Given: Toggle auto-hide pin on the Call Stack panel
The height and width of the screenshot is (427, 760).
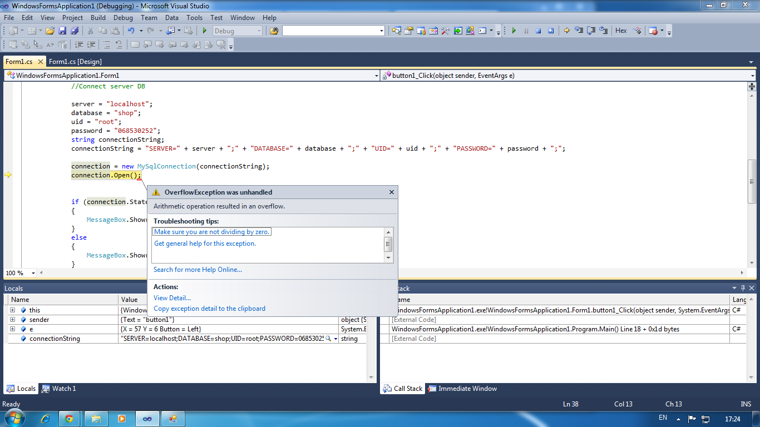Looking at the screenshot, I should [x=743, y=288].
